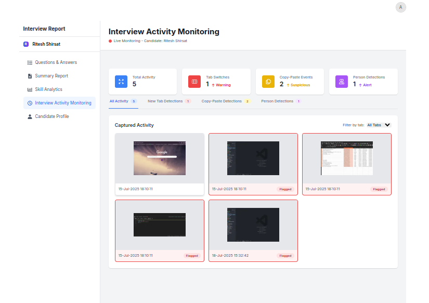Select the Person Detections tab
This screenshot has width=429, height=303.
(277, 101)
